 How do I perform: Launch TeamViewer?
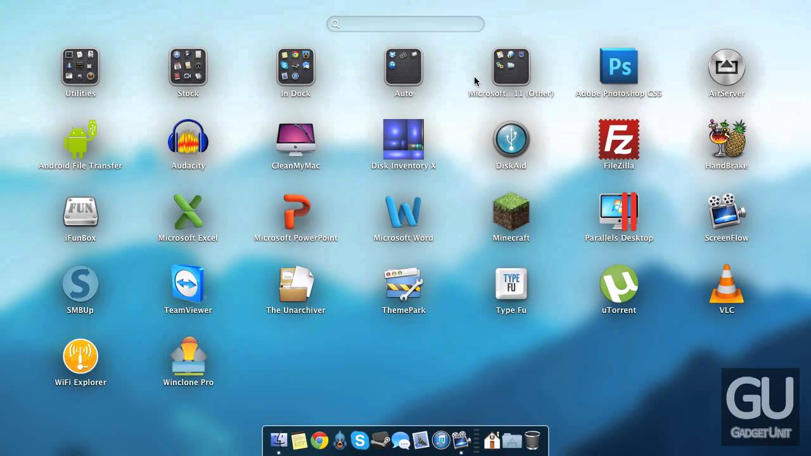pyautogui.click(x=188, y=283)
